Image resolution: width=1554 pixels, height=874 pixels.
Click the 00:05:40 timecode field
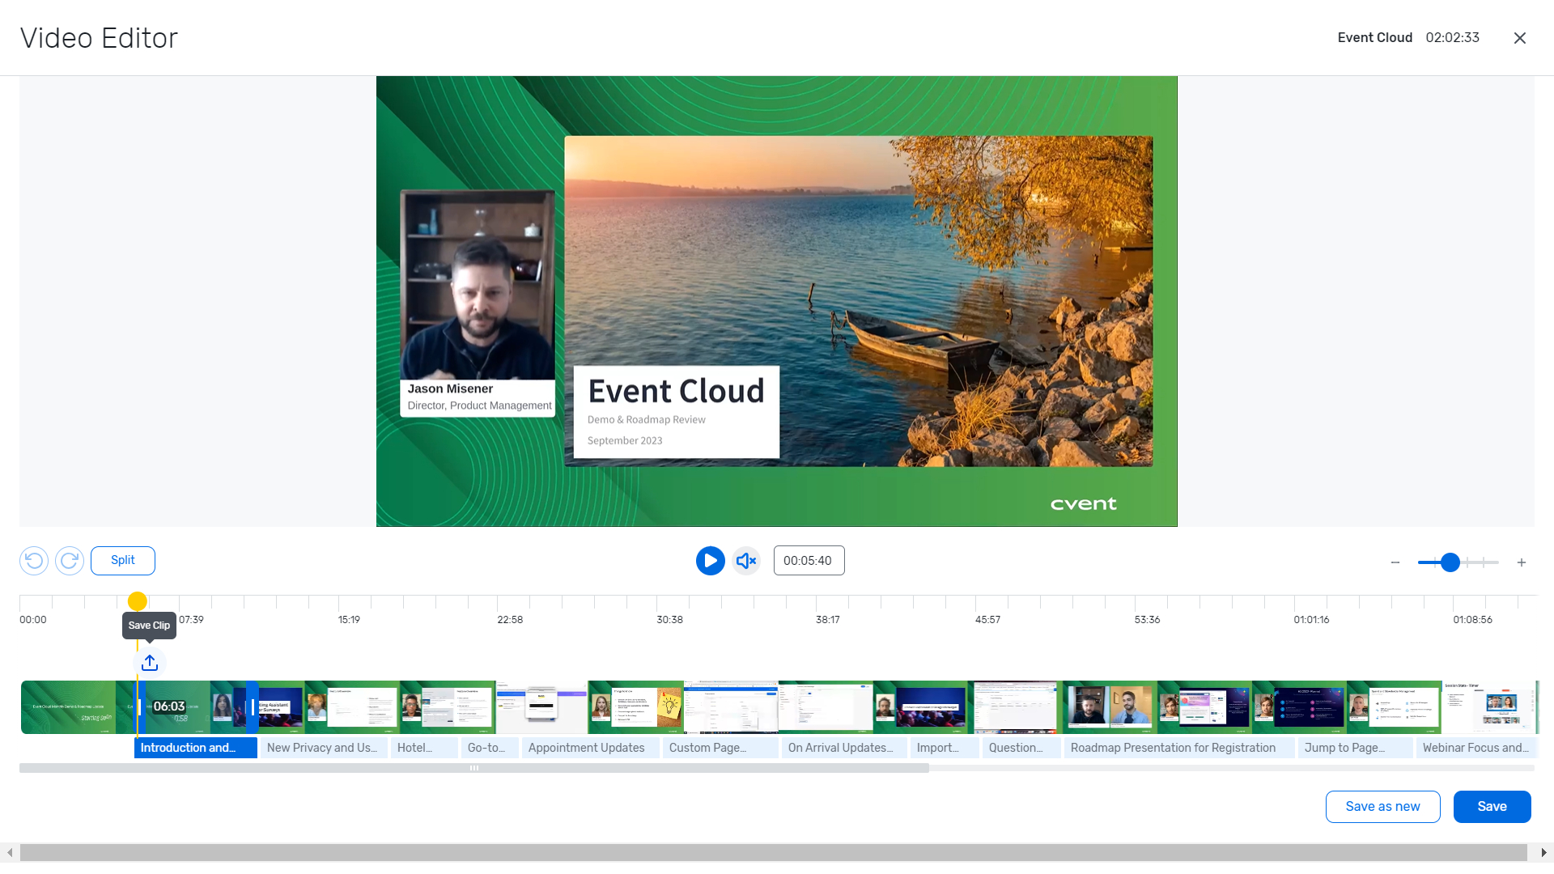(x=809, y=561)
